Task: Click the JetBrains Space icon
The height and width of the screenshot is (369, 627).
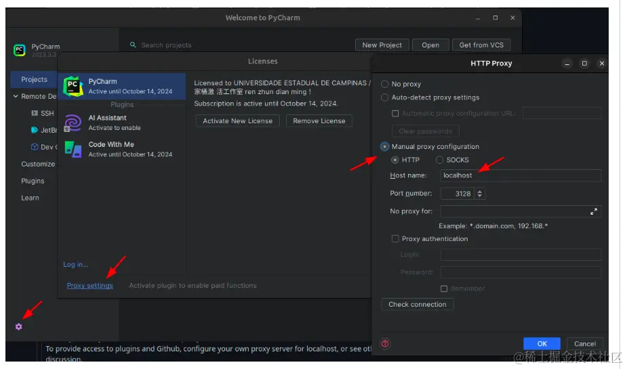Action: tap(35, 130)
